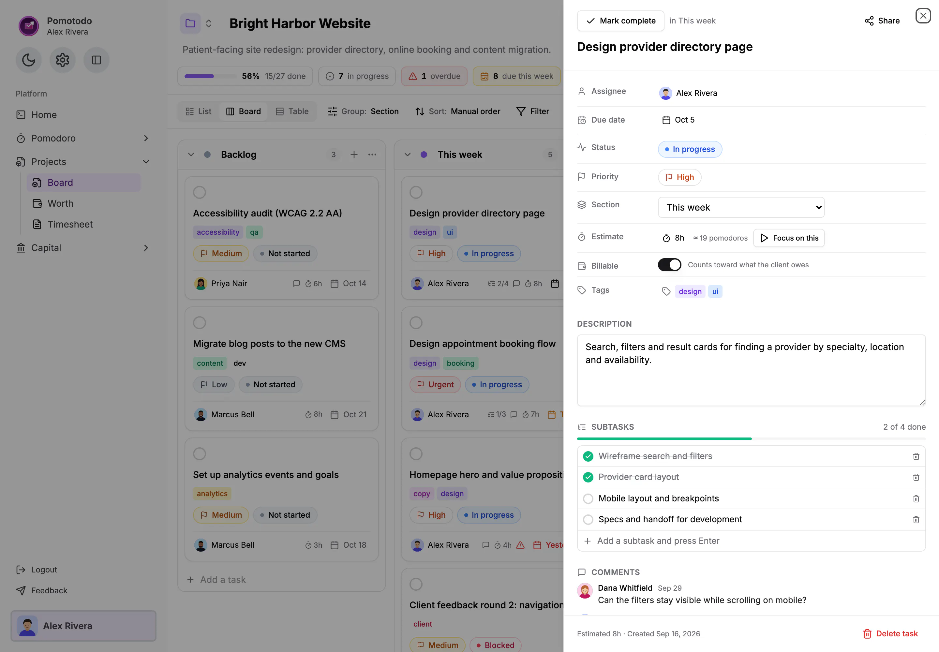Screen dimensions: 939x652
Task: Click add task plus icon in Backlog header
Action: (x=354, y=155)
